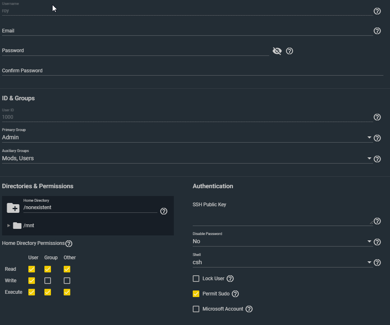Screen dimensions: 390x325
Task: Enable the Lock User checkbox
Action: (x=196, y=279)
